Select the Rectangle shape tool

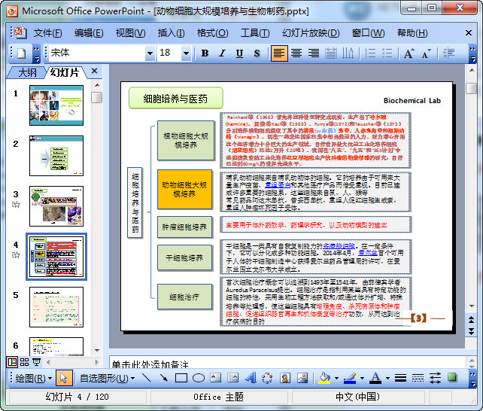(x=181, y=378)
